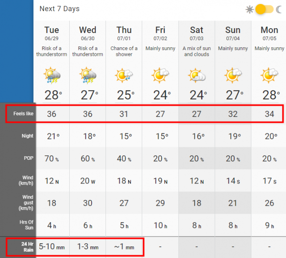Select the Sat 07/03 day header
The image size is (286, 258).
coord(197,33)
